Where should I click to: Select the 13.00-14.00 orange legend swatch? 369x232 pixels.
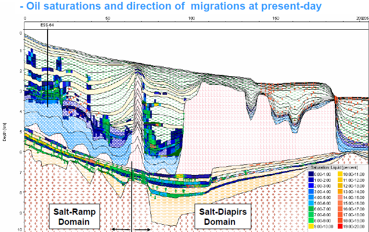point(339,190)
